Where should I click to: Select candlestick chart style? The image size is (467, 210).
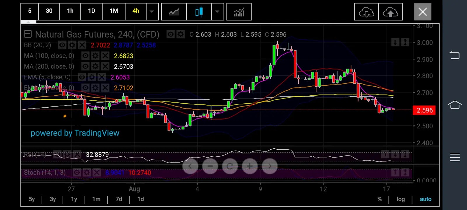coord(199,12)
